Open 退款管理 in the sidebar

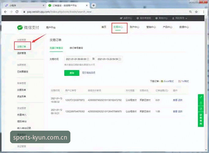21,53
